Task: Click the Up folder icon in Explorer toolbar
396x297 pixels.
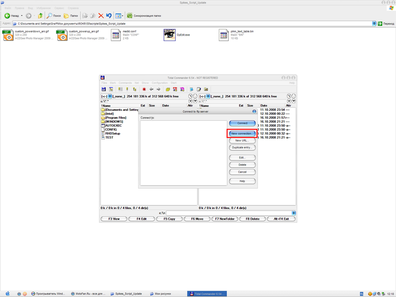Action: 40,16
